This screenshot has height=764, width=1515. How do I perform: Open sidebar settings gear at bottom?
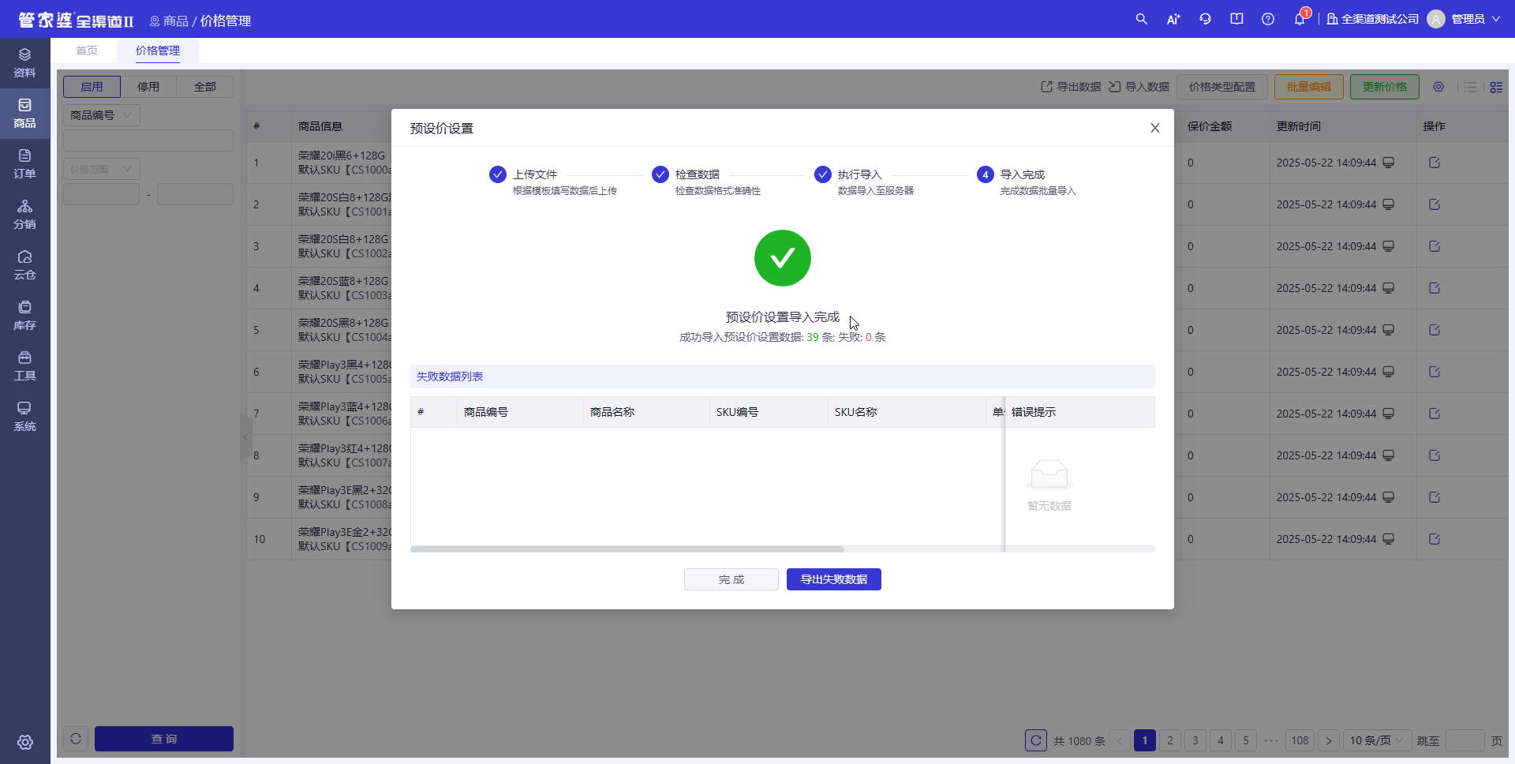(25, 742)
